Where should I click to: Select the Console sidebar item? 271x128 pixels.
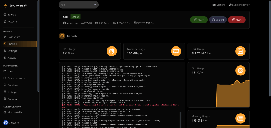[x=19, y=44]
